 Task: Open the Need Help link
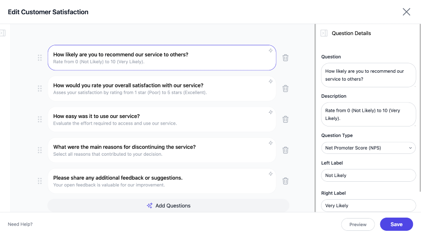pyautogui.click(x=20, y=224)
